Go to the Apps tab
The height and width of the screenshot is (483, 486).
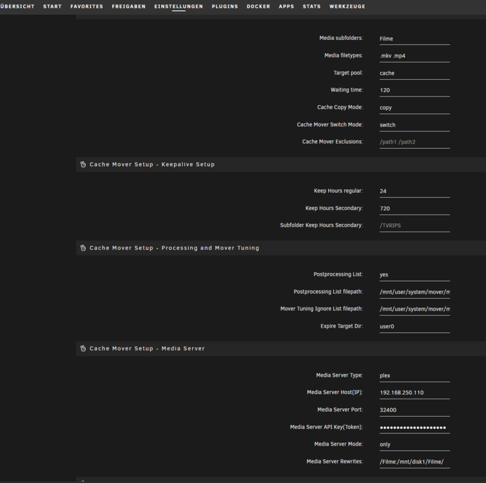coord(286,6)
